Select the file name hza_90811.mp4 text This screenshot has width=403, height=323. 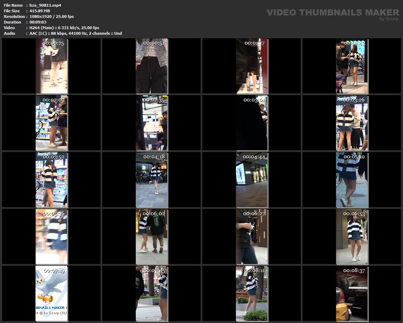[x=45, y=5]
